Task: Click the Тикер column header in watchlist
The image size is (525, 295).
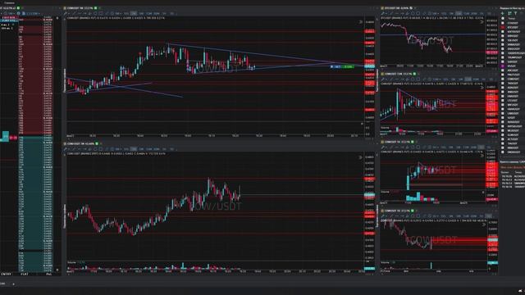Action: tap(511, 19)
